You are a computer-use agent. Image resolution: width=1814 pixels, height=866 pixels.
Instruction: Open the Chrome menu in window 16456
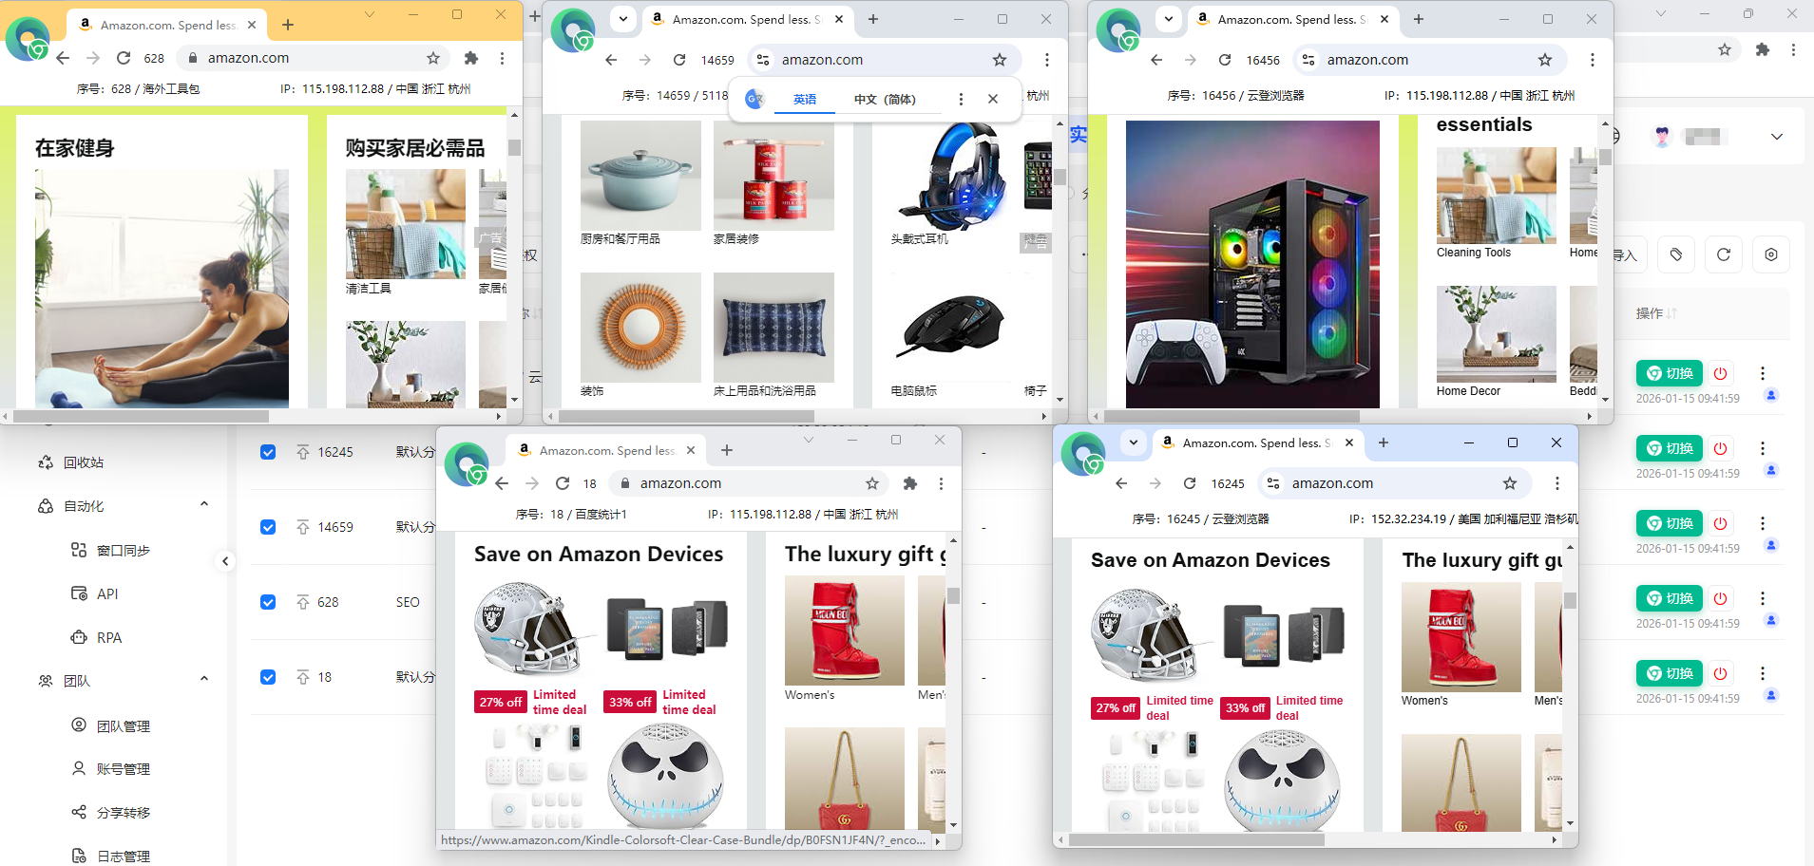coord(1593,60)
